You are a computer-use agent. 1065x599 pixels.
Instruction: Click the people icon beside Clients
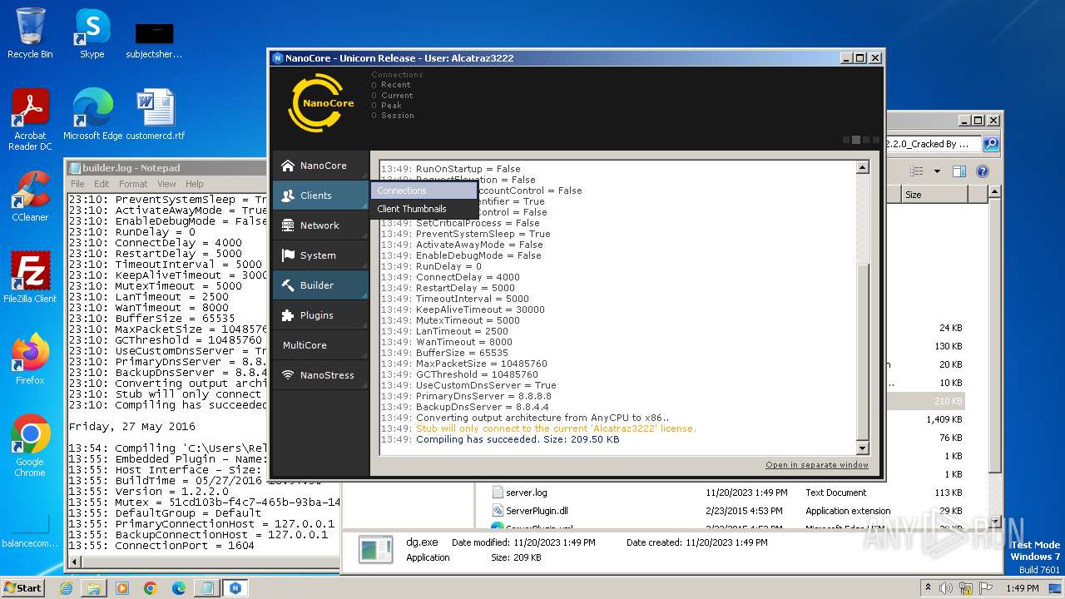click(x=288, y=196)
